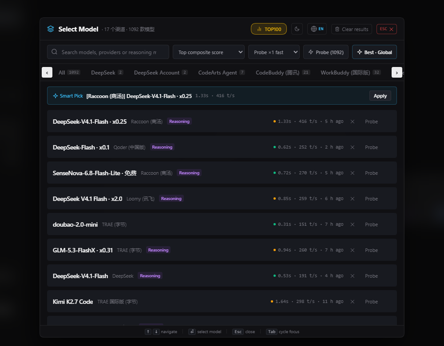
Task: Select the CodeArts Agent tab
Action: click(222, 73)
